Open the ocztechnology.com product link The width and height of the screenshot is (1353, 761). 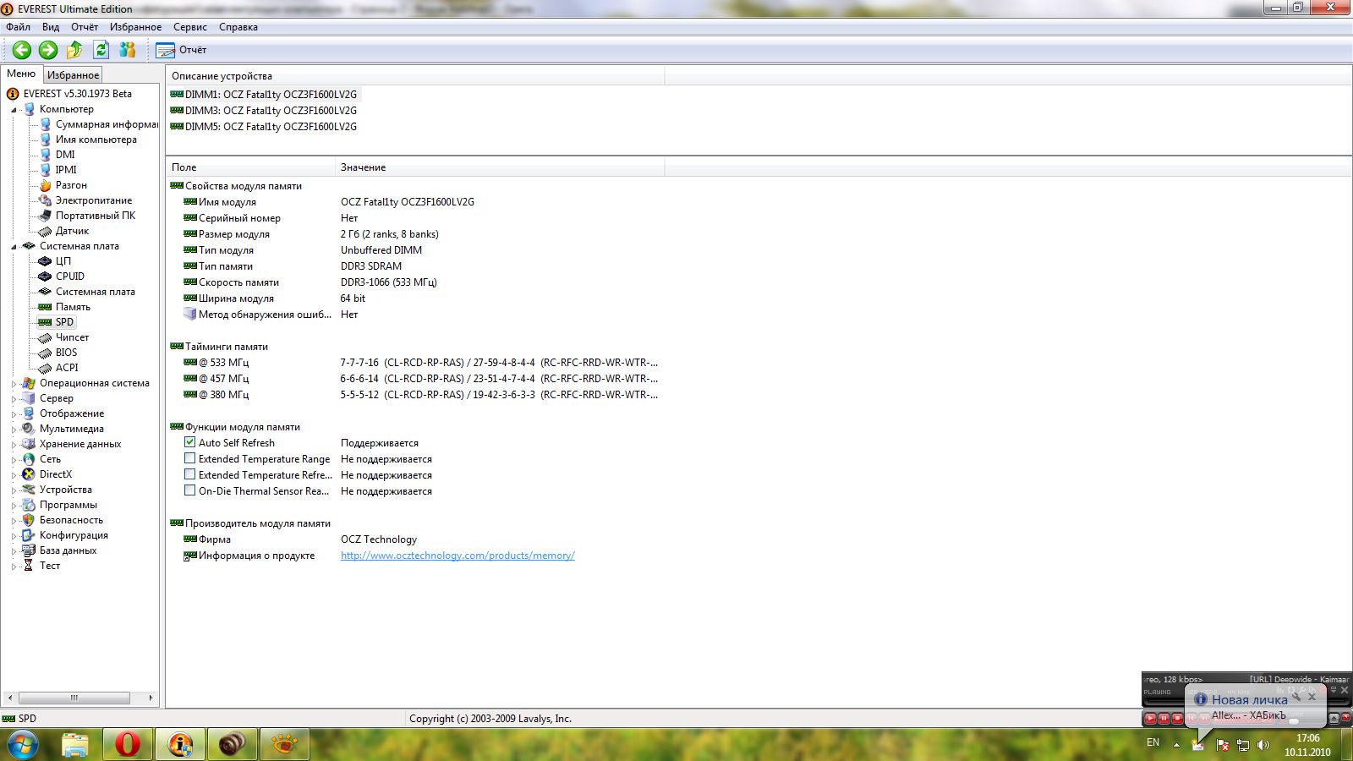[x=457, y=556]
